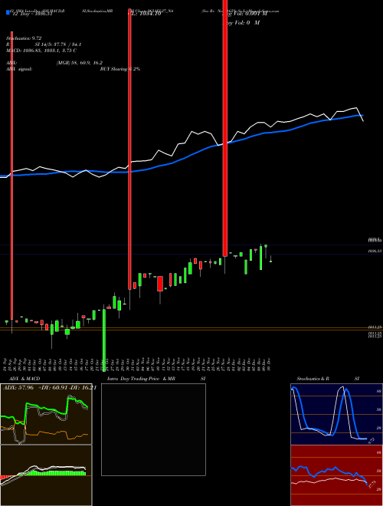Select the 'ADX: 57.96 +DY: 60.91 -DY: 16.21' readout
This screenshot has height=506, width=383.
point(50,388)
